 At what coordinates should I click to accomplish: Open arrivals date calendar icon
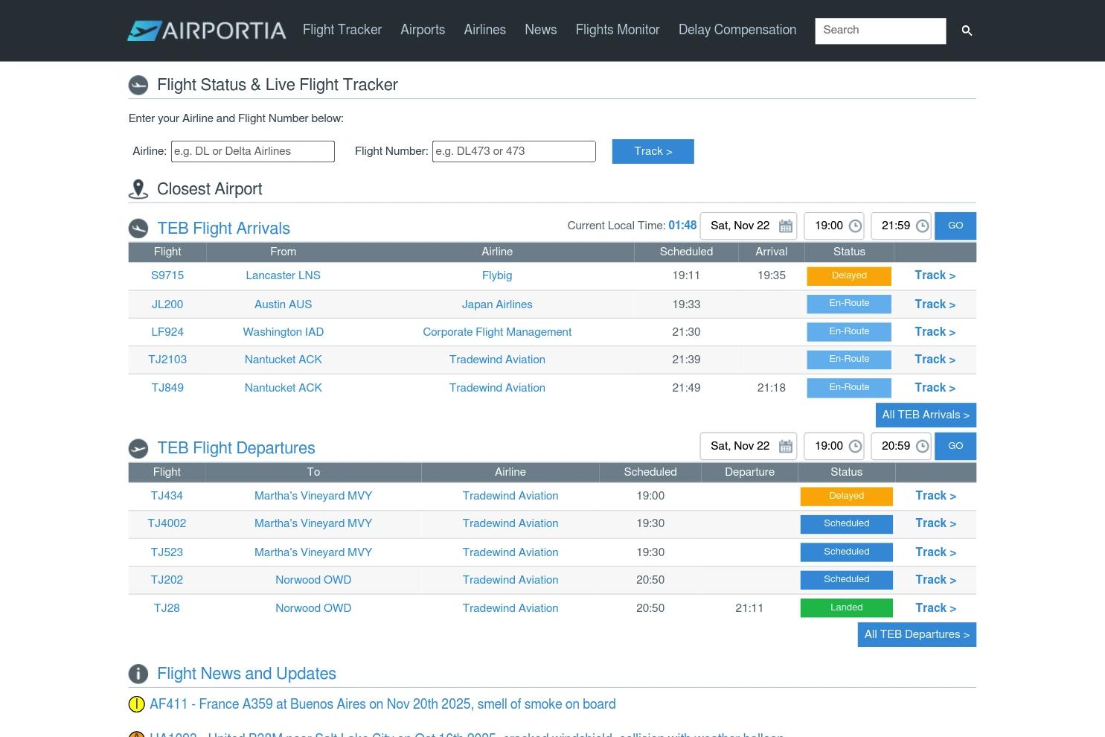[x=786, y=226]
